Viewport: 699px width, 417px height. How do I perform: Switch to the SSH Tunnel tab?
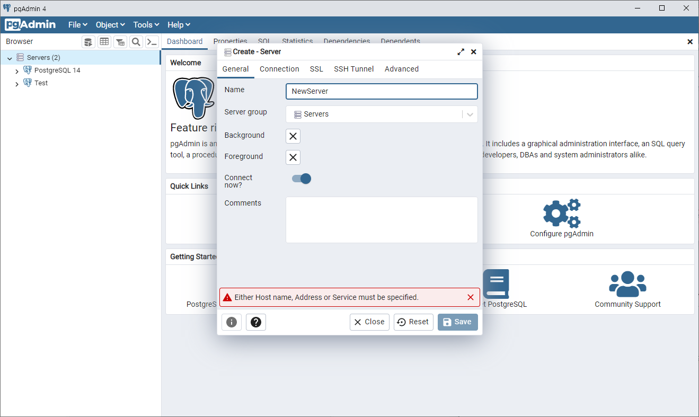353,69
